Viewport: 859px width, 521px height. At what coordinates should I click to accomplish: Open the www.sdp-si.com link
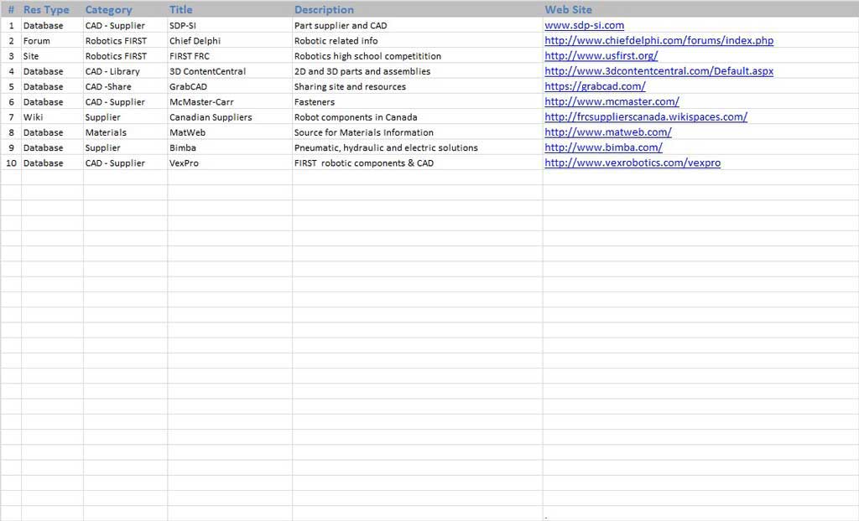coord(584,25)
